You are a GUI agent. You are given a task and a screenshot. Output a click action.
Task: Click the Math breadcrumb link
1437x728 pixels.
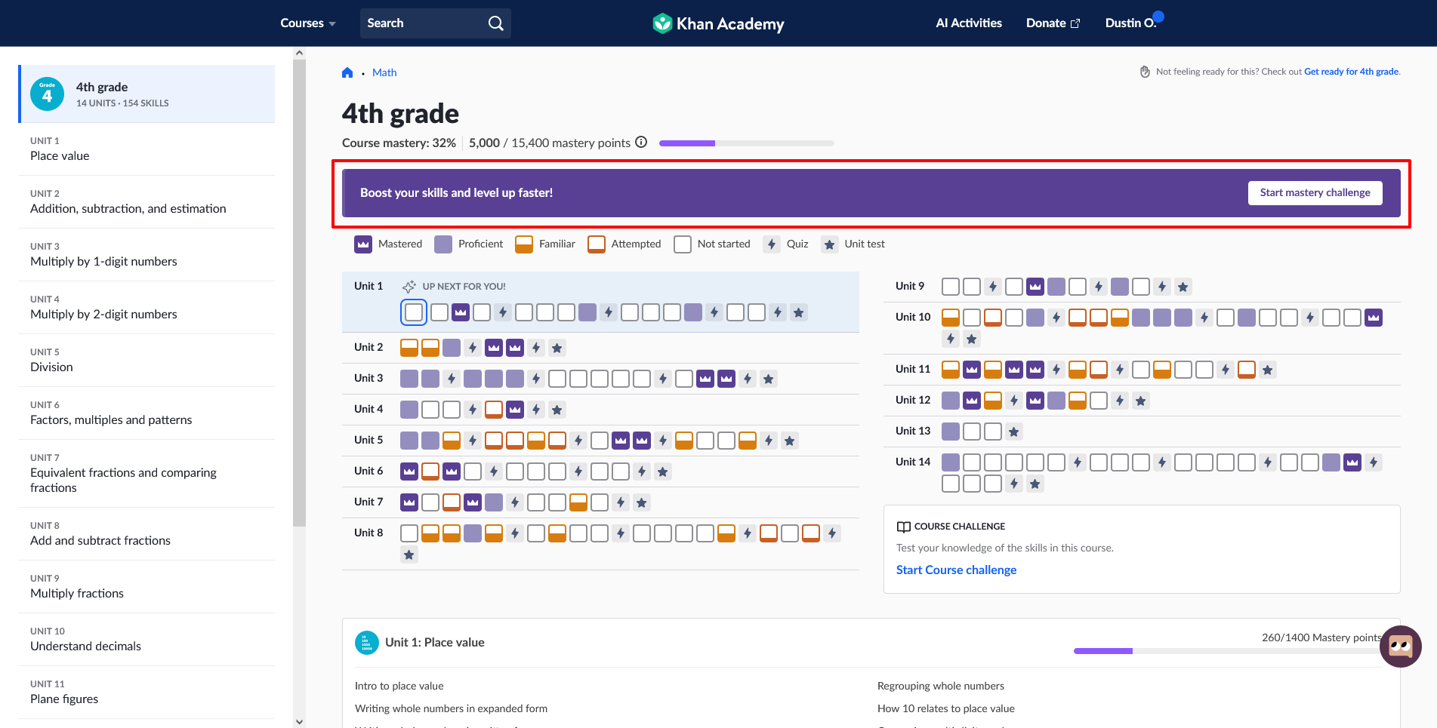(384, 72)
